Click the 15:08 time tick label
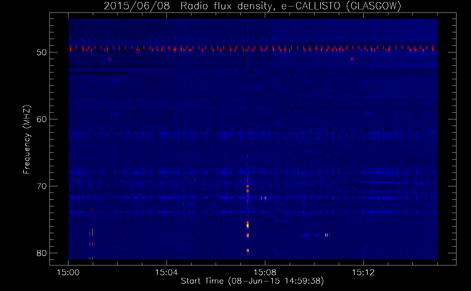Viewport: 471px width, 291px height. [x=265, y=273]
